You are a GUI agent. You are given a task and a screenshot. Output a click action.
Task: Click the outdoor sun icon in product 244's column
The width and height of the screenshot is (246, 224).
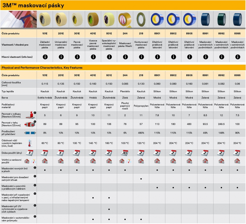click(x=129, y=161)
